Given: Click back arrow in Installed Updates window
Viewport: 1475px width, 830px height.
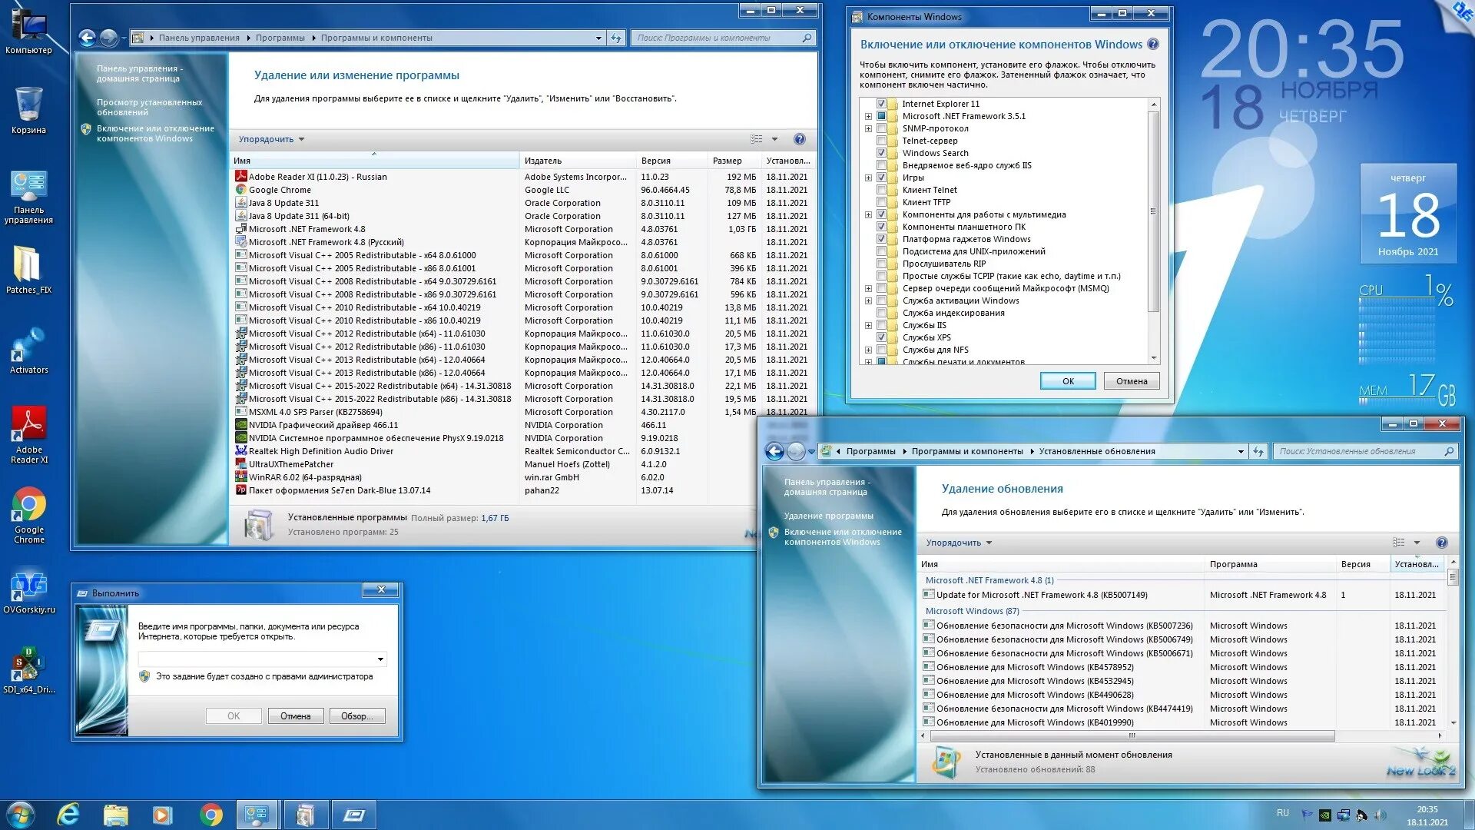Looking at the screenshot, I should click(774, 452).
